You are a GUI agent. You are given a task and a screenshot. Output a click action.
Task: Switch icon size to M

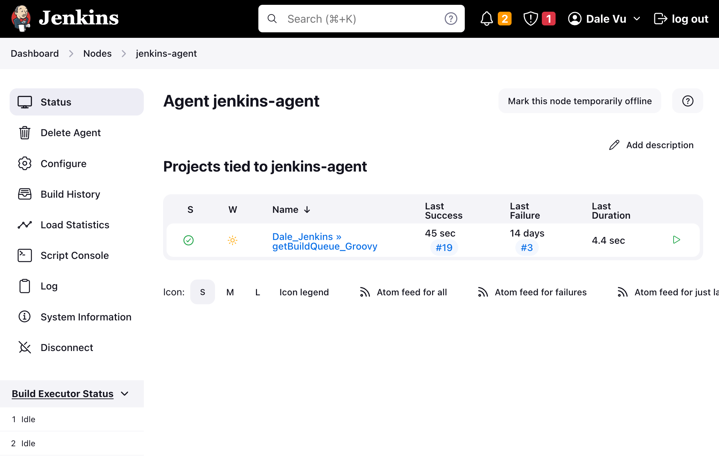pyautogui.click(x=230, y=292)
